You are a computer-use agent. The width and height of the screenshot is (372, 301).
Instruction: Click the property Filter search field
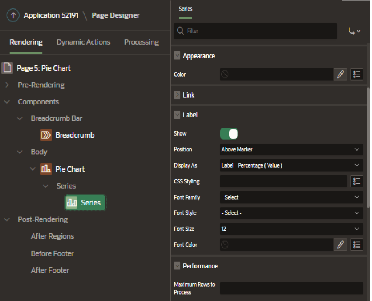tap(260, 31)
